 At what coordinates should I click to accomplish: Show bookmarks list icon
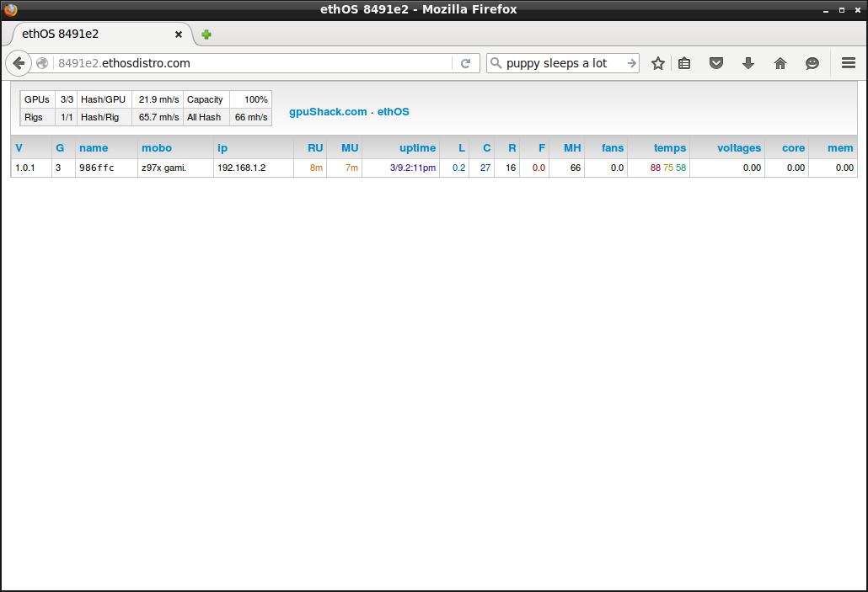[x=684, y=63]
